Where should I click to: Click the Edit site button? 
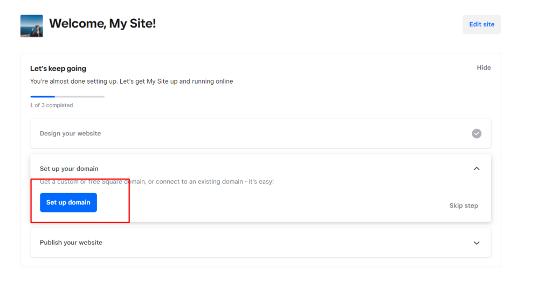tap(481, 24)
